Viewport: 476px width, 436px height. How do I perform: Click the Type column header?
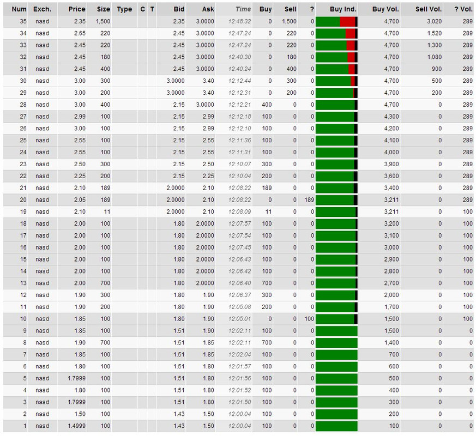(x=124, y=9)
